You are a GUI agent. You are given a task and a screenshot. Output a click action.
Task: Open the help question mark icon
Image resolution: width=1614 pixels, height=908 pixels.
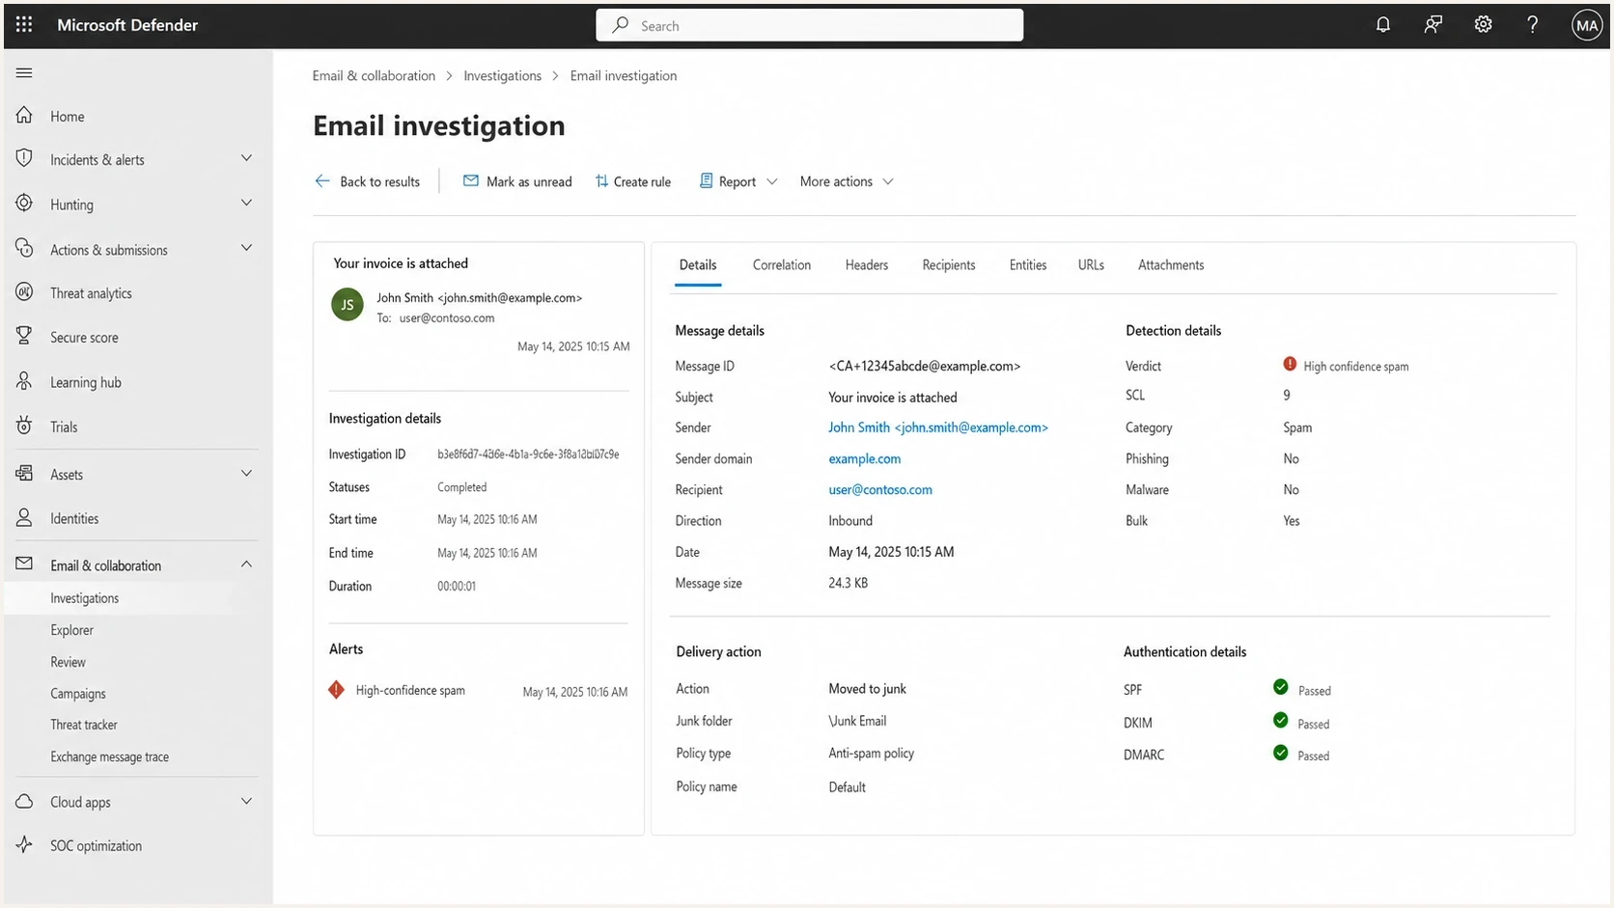(1533, 25)
